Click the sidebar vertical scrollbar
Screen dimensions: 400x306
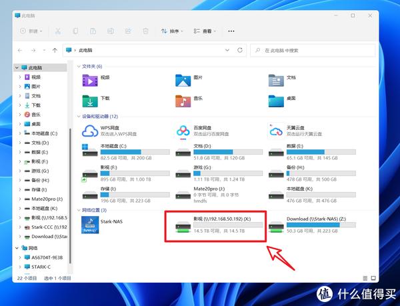pyautogui.click(x=71, y=195)
